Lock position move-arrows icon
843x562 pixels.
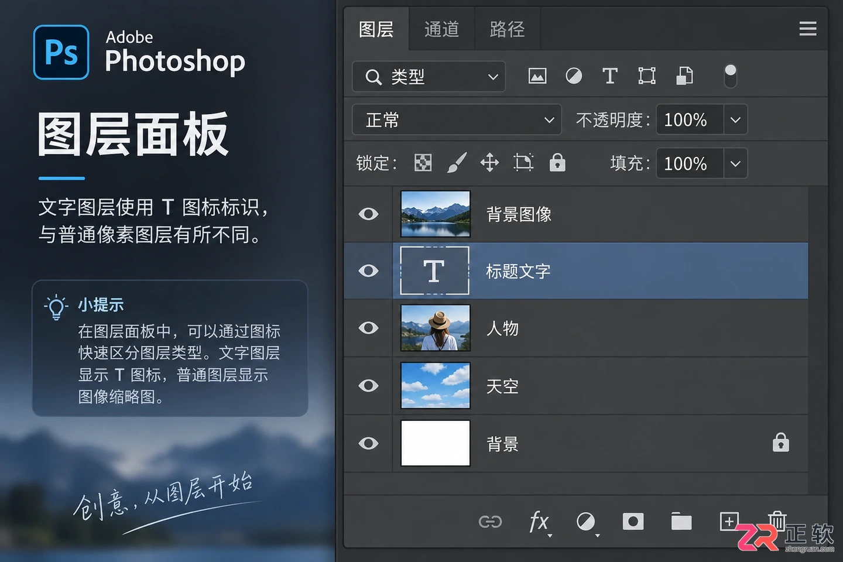pos(489,163)
